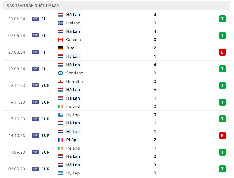Click competition icon for 11.06.24 match

pos(35,19)
